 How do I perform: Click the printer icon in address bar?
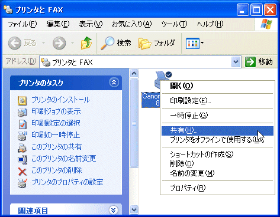(x=46, y=62)
